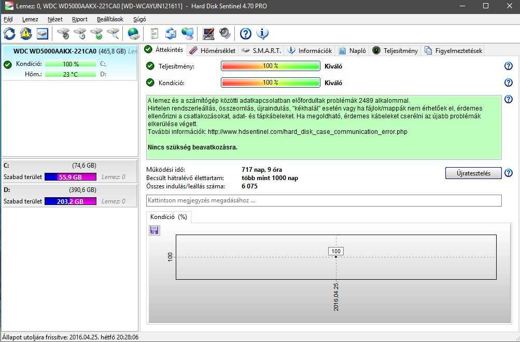Click the disk icon with green checkmark

click(96, 34)
